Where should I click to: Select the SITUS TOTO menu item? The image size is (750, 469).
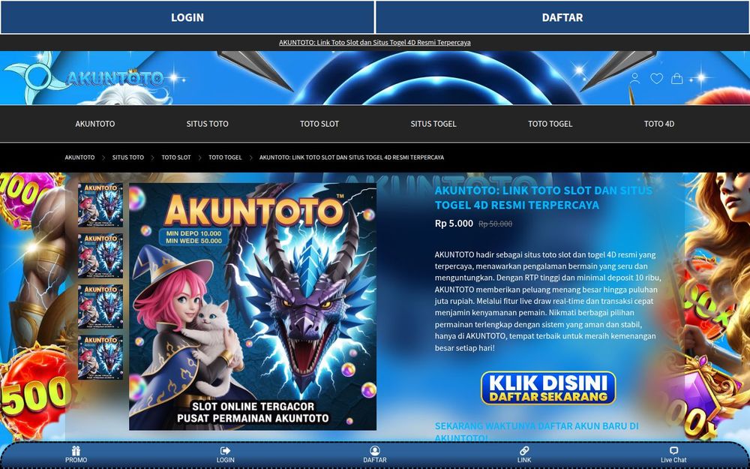tap(207, 124)
